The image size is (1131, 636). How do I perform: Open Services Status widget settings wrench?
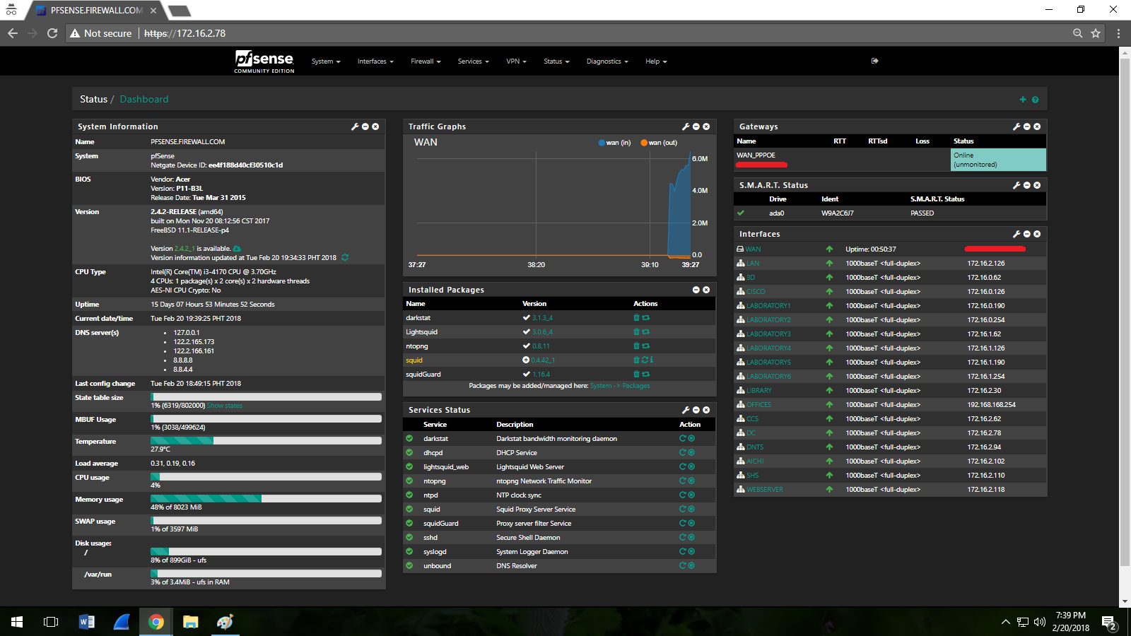click(x=686, y=410)
